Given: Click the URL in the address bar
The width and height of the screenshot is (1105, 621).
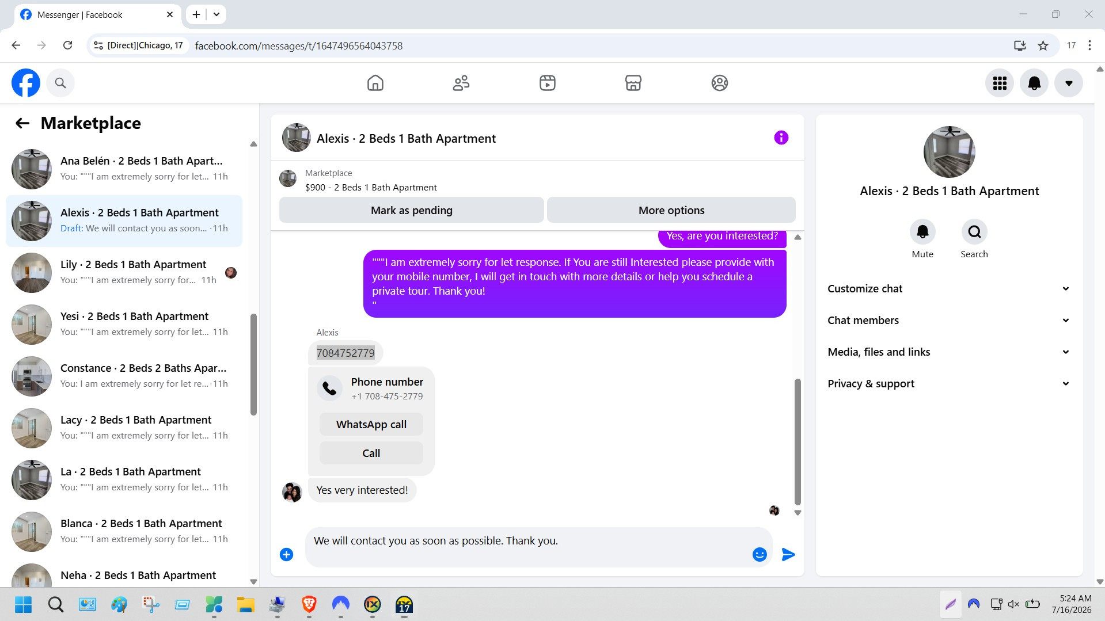Looking at the screenshot, I should (299, 45).
